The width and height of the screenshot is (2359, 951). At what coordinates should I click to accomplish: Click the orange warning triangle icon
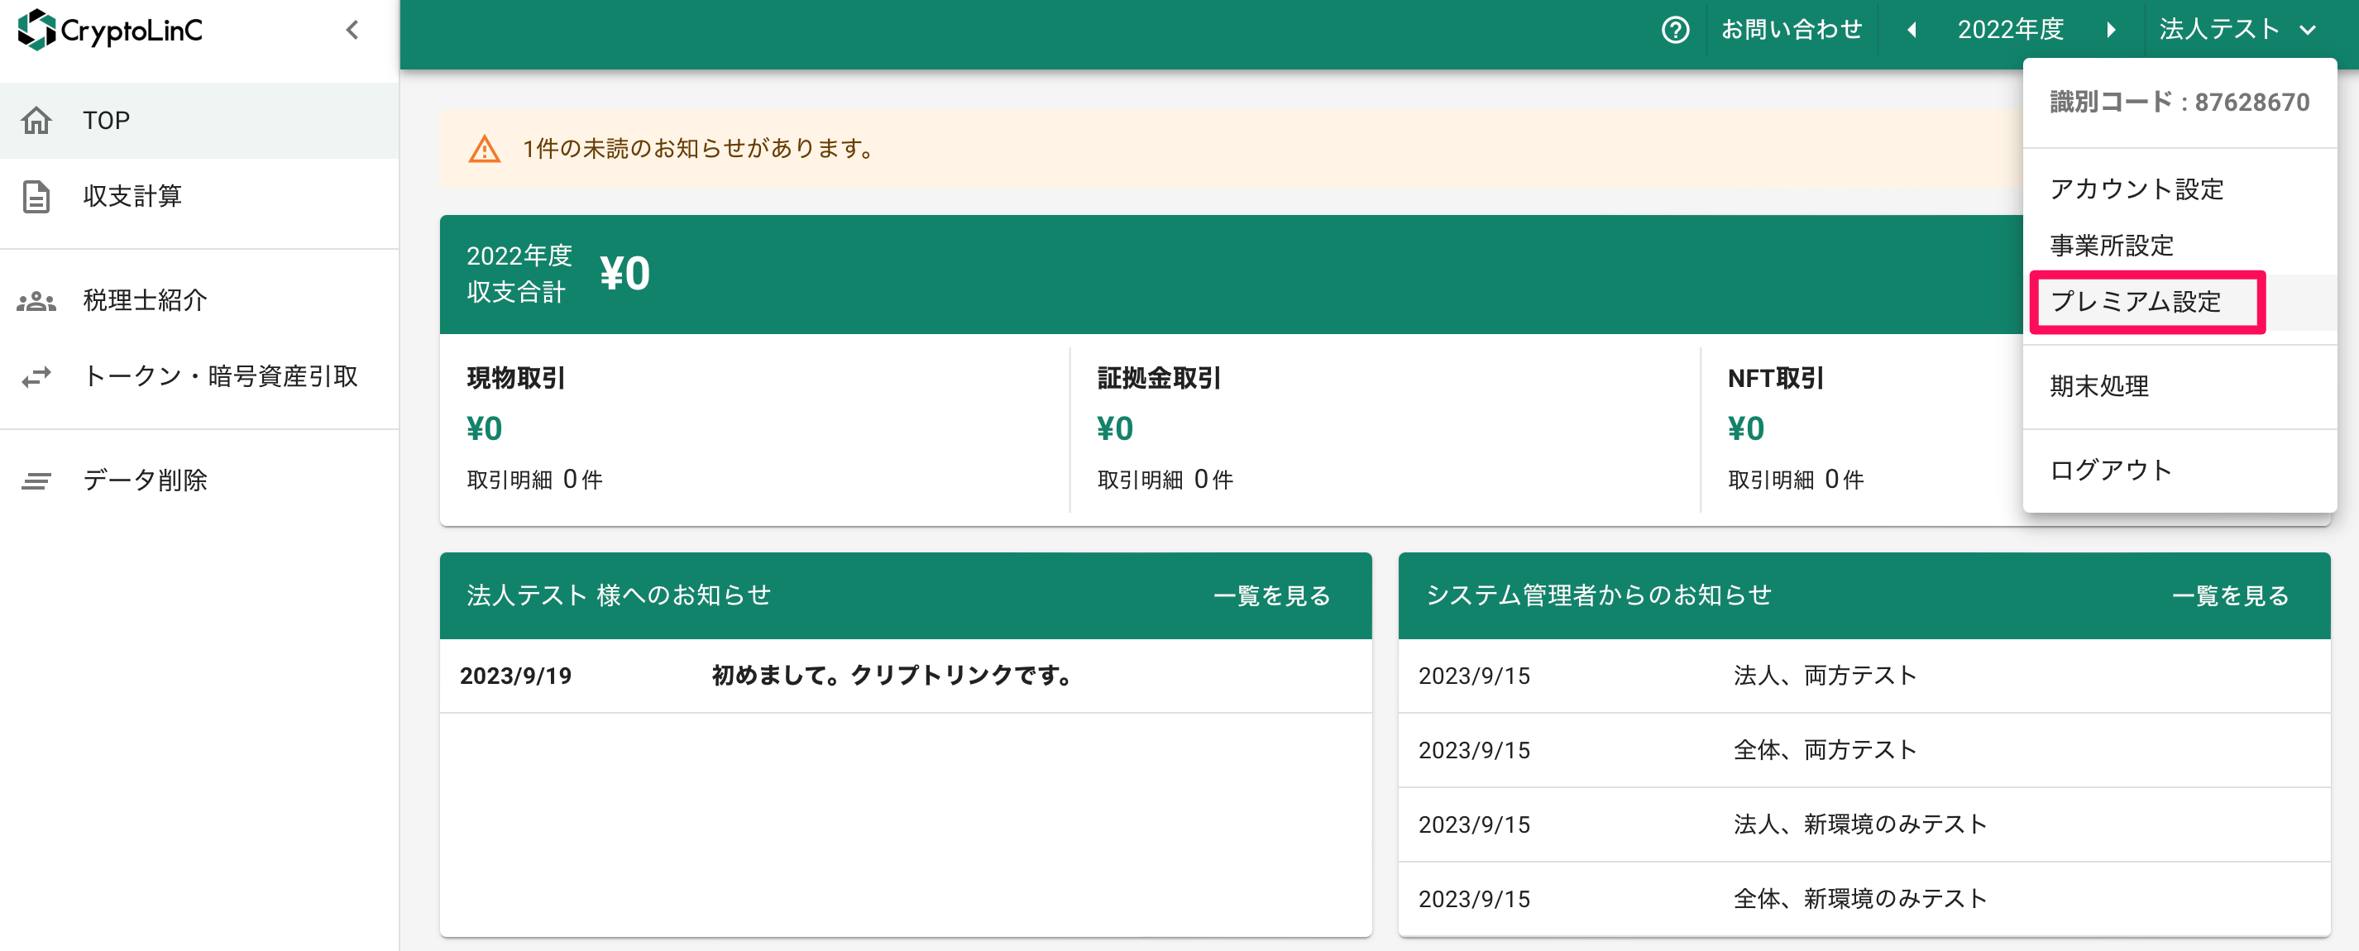coord(485,149)
